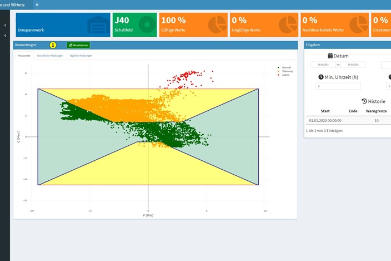Viewport: 391px width, 261px height.
Task: Toggle the Alarm series in chart legend
Action: point(285,75)
